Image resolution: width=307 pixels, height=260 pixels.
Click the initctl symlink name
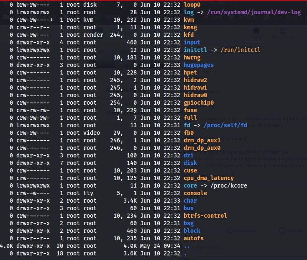(195, 50)
